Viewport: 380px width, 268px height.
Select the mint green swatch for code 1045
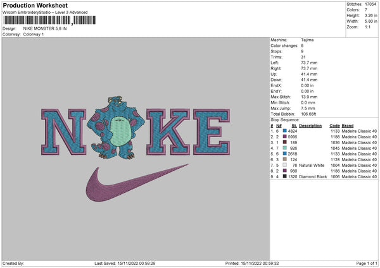pos(285,148)
